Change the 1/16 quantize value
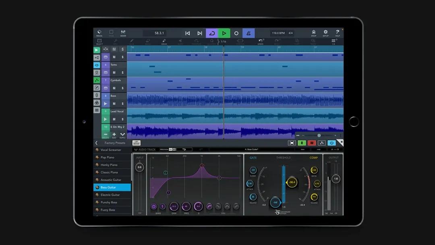Screen dimensions: 435x245 pyautogui.click(x=223, y=42)
